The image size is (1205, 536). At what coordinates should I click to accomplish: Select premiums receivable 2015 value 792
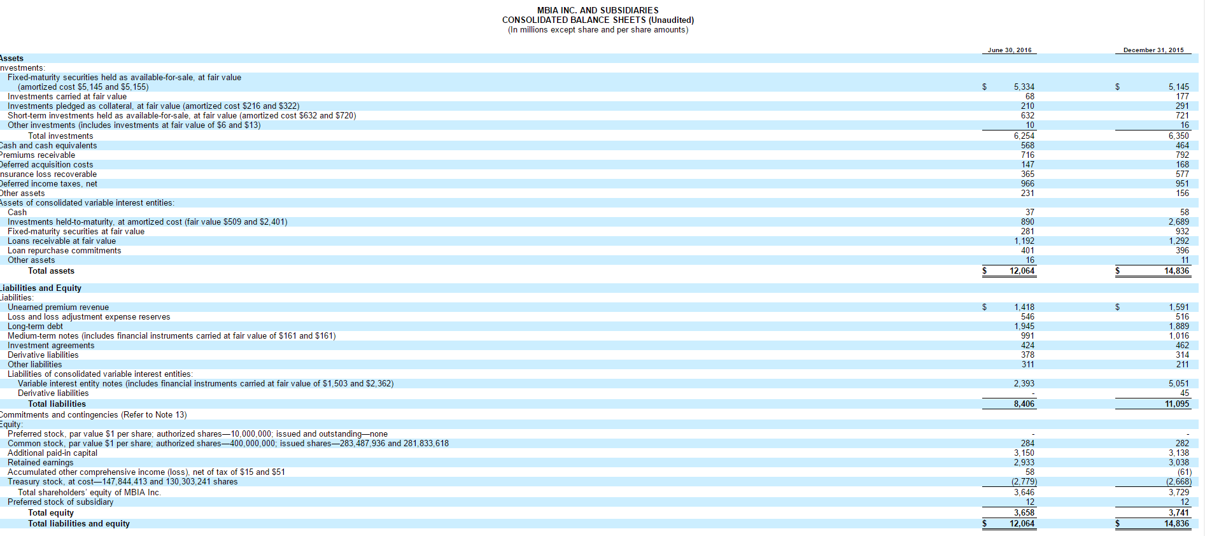(1182, 155)
